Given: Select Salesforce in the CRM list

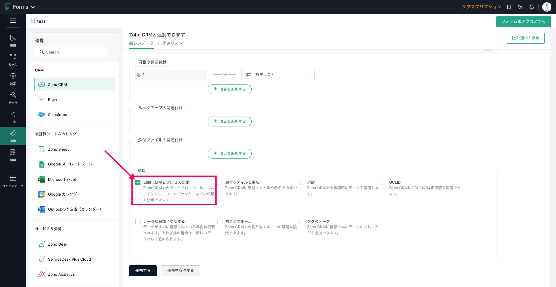Looking at the screenshot, I should (57, 115).
